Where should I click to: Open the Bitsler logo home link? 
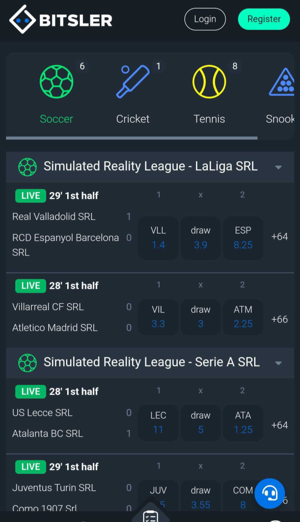(61, 19)
